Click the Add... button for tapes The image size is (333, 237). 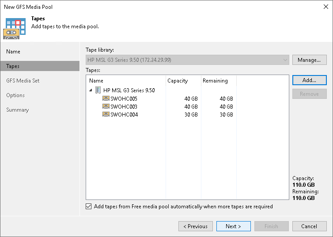coord(310,80)
